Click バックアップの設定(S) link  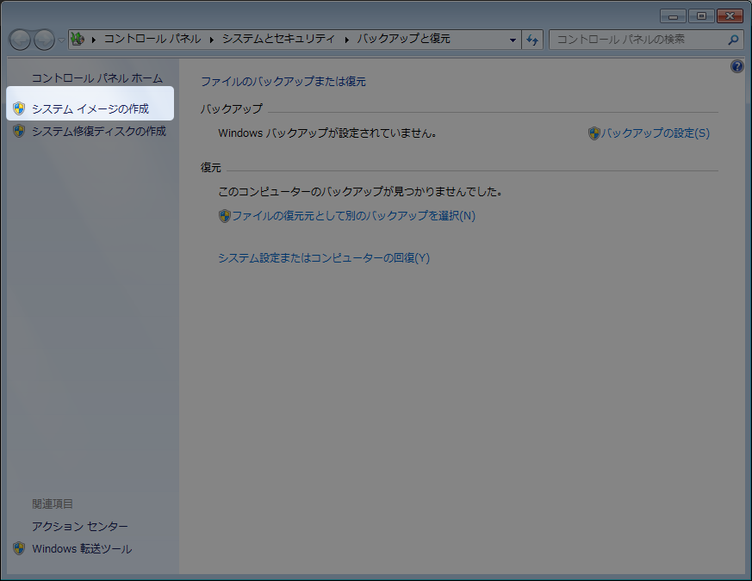click(x=656, y=133)
